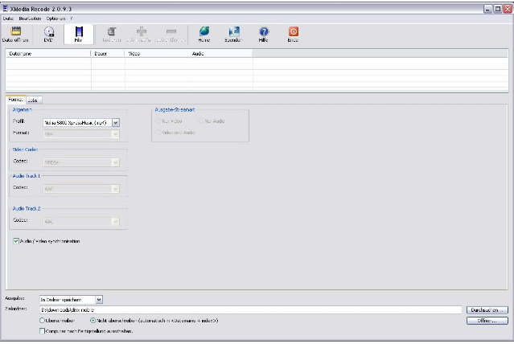Open the Optionen menu
Image resolution: width=514 pixels, height=344 pixels.
tap(56, 18)
